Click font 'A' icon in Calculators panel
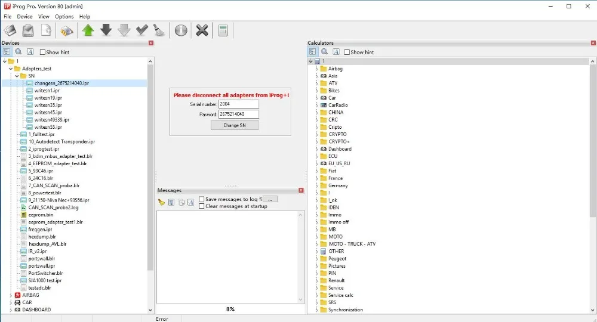Image resolution: width=597 pixels, height=322 pixels. [336, 52]
